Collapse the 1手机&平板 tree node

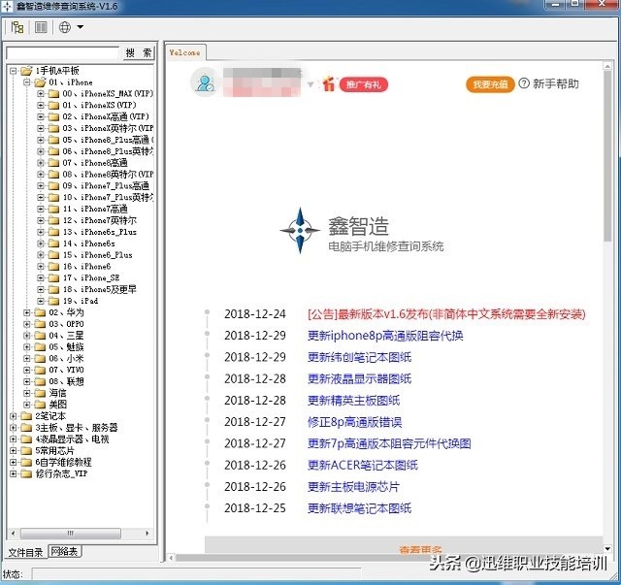pyautogui.click(x=13, y=71)
